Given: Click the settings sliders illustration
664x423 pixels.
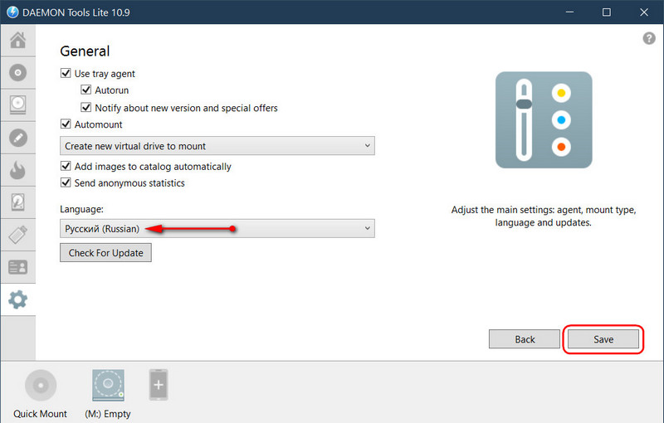Looking at the screenshot, I should click(544, 119).
